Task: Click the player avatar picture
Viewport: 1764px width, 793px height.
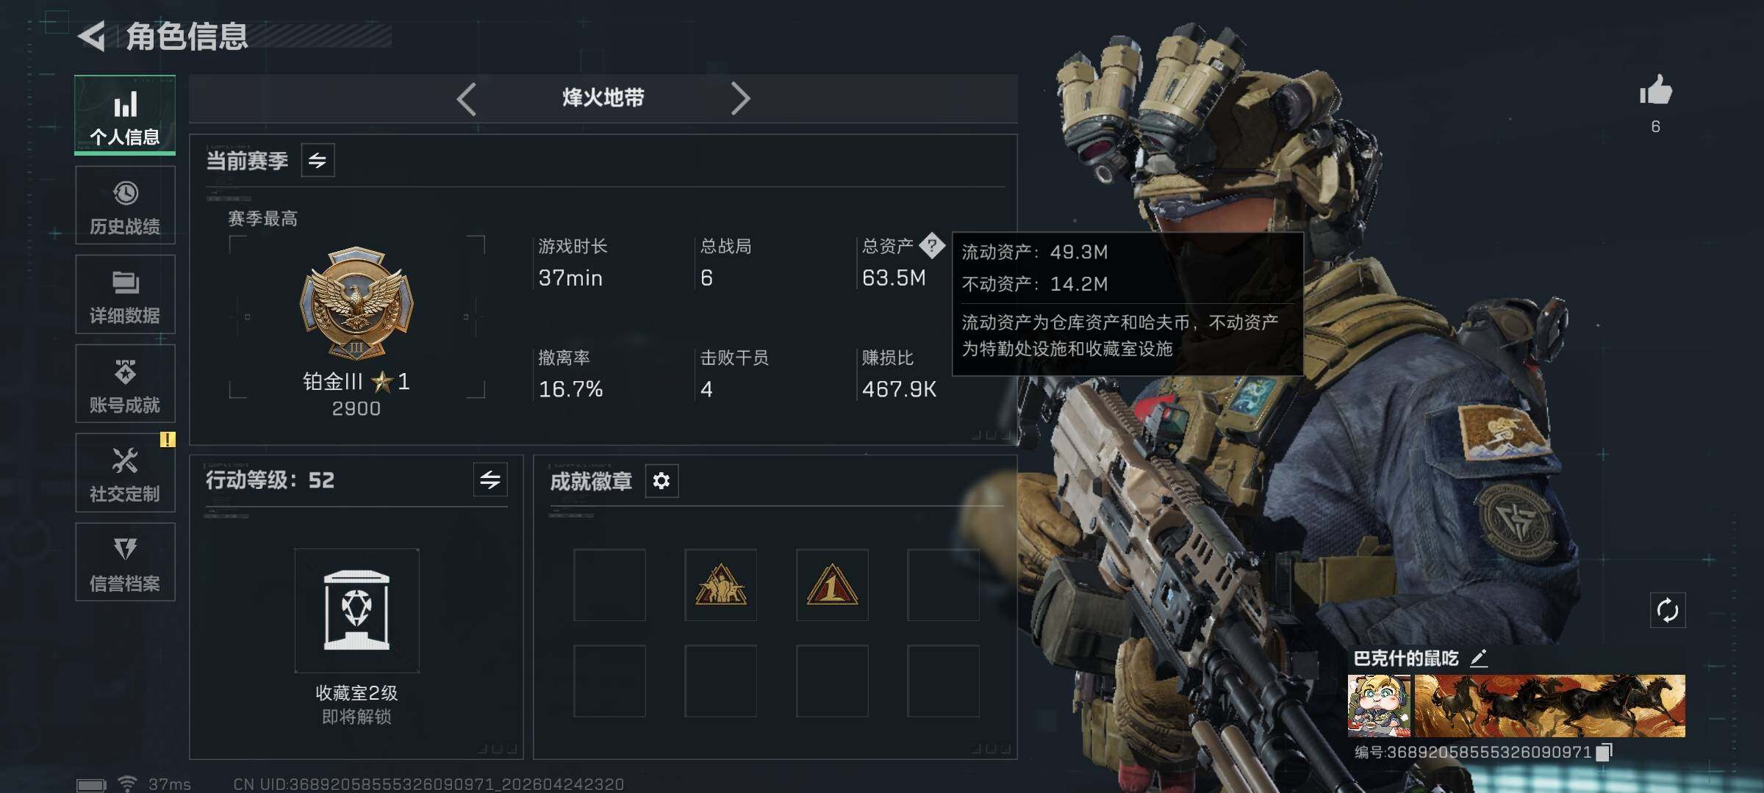Action: (x=1379, y=706)
